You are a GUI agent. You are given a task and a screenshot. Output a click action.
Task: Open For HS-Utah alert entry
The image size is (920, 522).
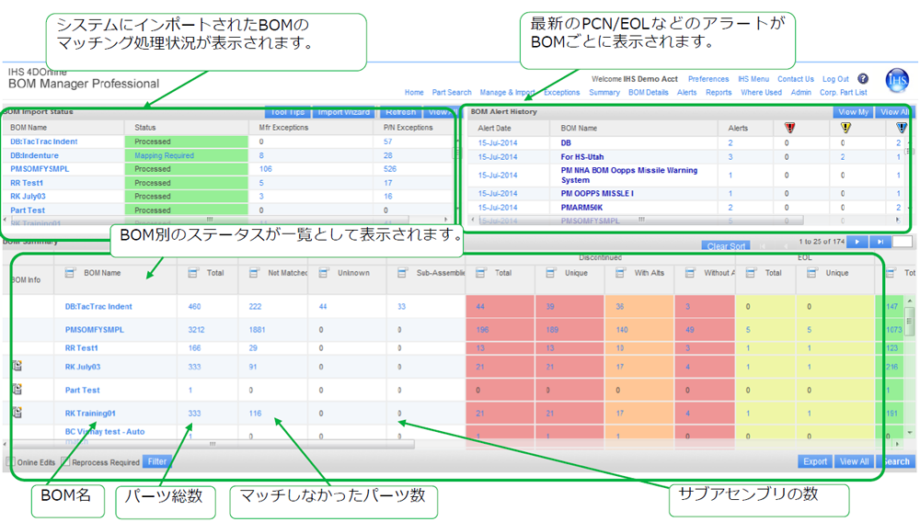point(582,157)
